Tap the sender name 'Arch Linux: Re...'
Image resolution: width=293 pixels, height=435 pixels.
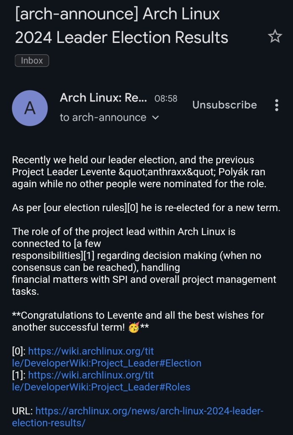[x=103, y=98]
